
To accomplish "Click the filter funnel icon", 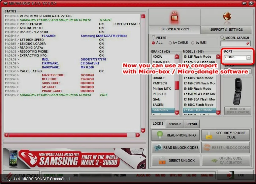I will coord(153,38).
